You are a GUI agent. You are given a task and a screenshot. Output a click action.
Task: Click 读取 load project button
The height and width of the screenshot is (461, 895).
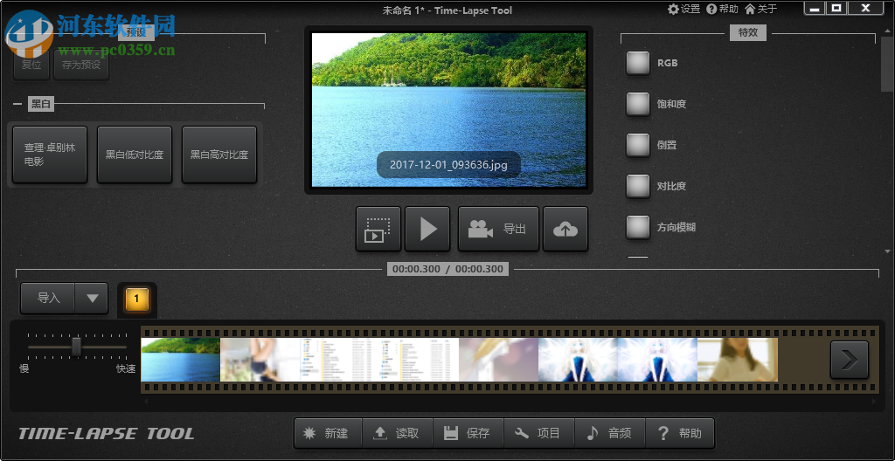coord(398,434)
